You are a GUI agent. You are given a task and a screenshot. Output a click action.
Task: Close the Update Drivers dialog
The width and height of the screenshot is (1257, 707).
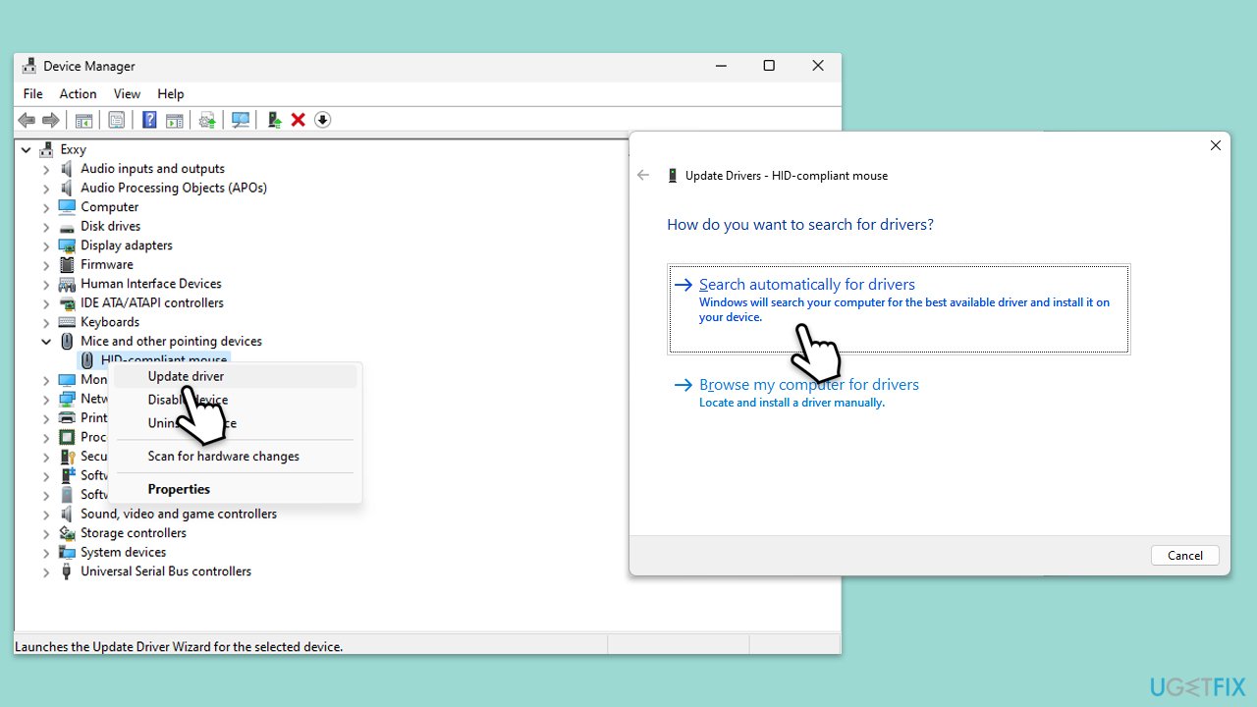pyautogui.click(x=1216, y=145)
